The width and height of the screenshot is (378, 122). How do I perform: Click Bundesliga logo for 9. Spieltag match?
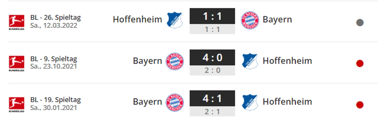pos(17,64)
